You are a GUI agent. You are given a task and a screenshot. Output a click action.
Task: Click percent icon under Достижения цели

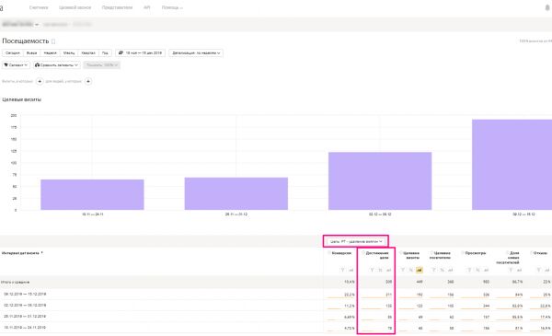click(380, 270)
